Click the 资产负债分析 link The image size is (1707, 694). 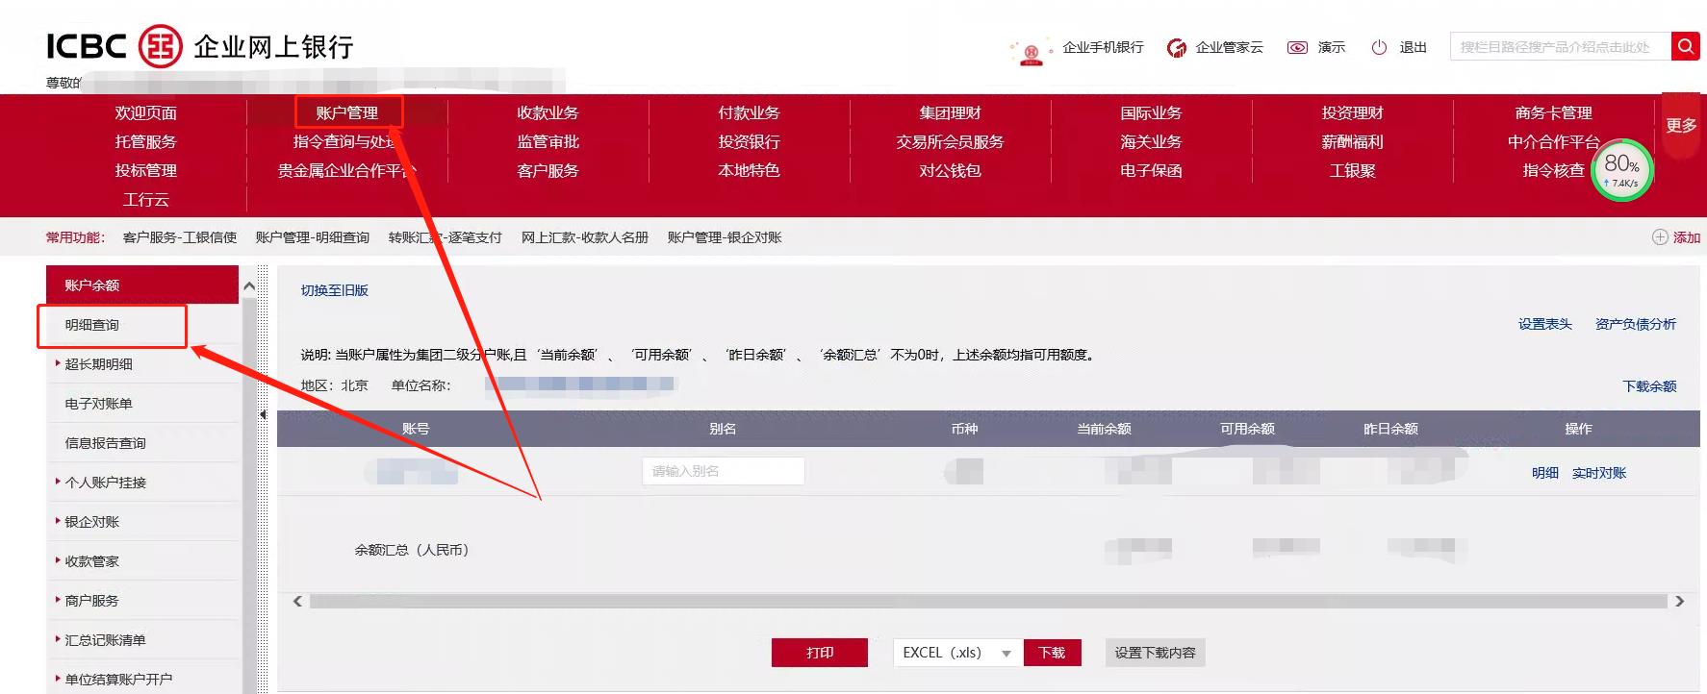1636,324
